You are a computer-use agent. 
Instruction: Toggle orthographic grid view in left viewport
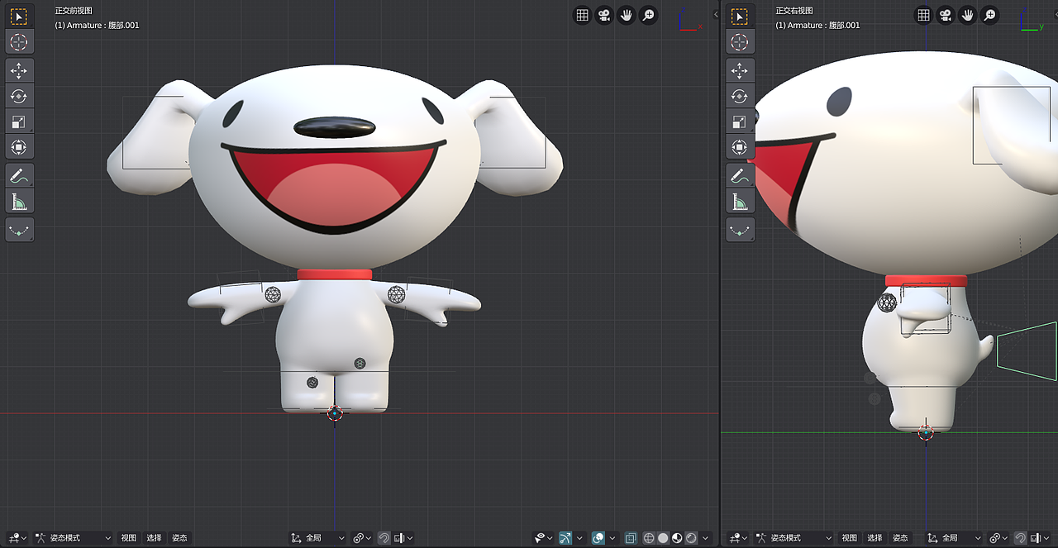[x=583, y=15]
